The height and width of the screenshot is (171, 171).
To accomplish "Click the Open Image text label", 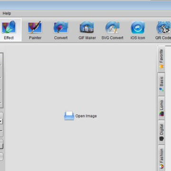I will click(86, 116).
